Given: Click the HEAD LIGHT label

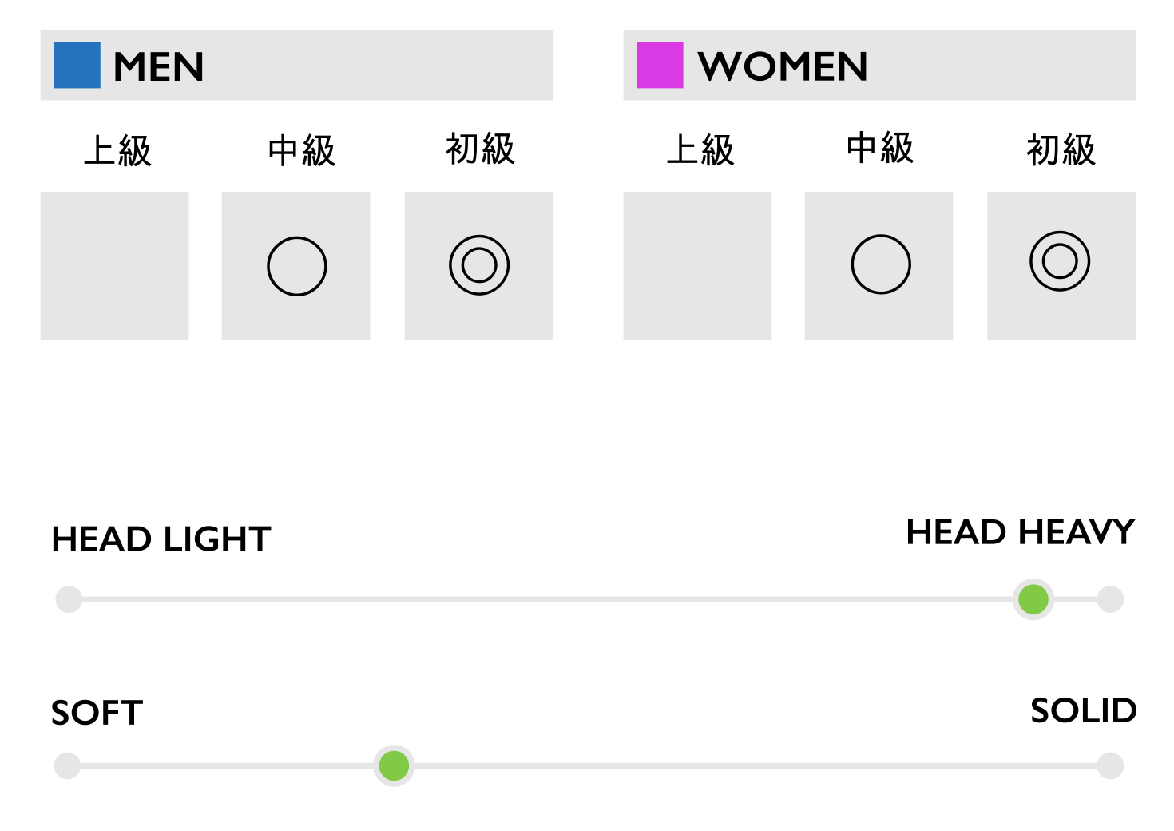Looking at the screenshot, I should [161, 539].
